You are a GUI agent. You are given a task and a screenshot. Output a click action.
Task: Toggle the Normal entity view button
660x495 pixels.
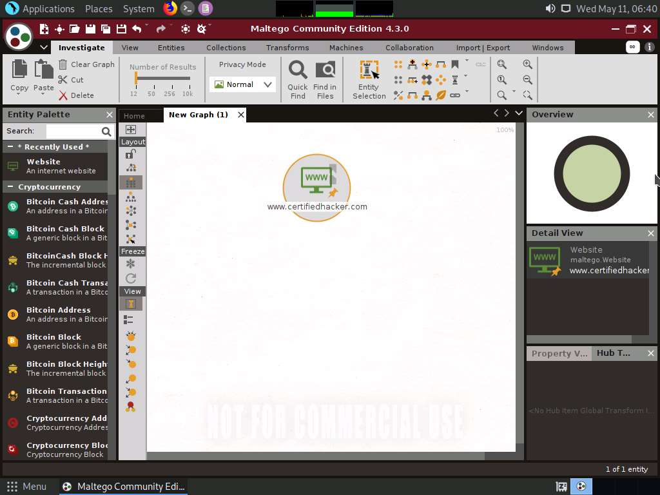click(x=131, y=304)
